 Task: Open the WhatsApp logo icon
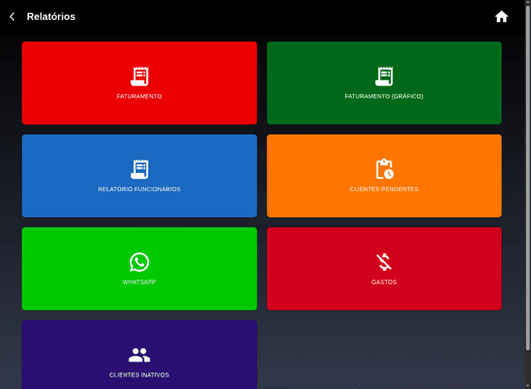139,263
